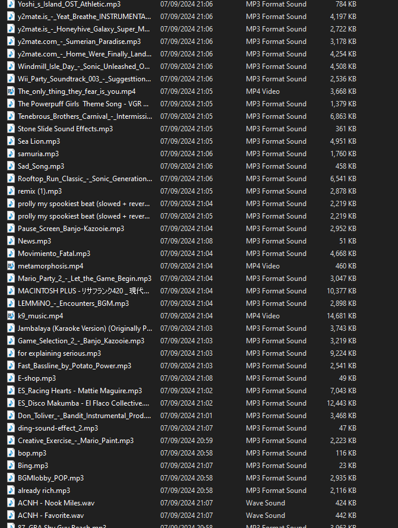Click the Sad_Song.mp3 file icon
This screenshot has height=528, width=398.
point(11,166)
